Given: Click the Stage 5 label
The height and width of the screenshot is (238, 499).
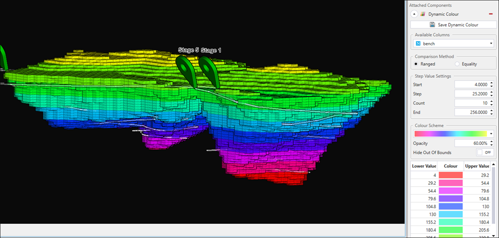Looking at the screenshot, I should coord(188,50).
